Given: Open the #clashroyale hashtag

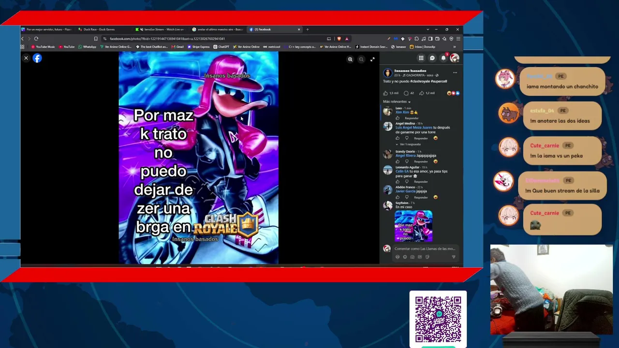Looking at the screenshot, I should pyautogui.click(x=420, y=81).
